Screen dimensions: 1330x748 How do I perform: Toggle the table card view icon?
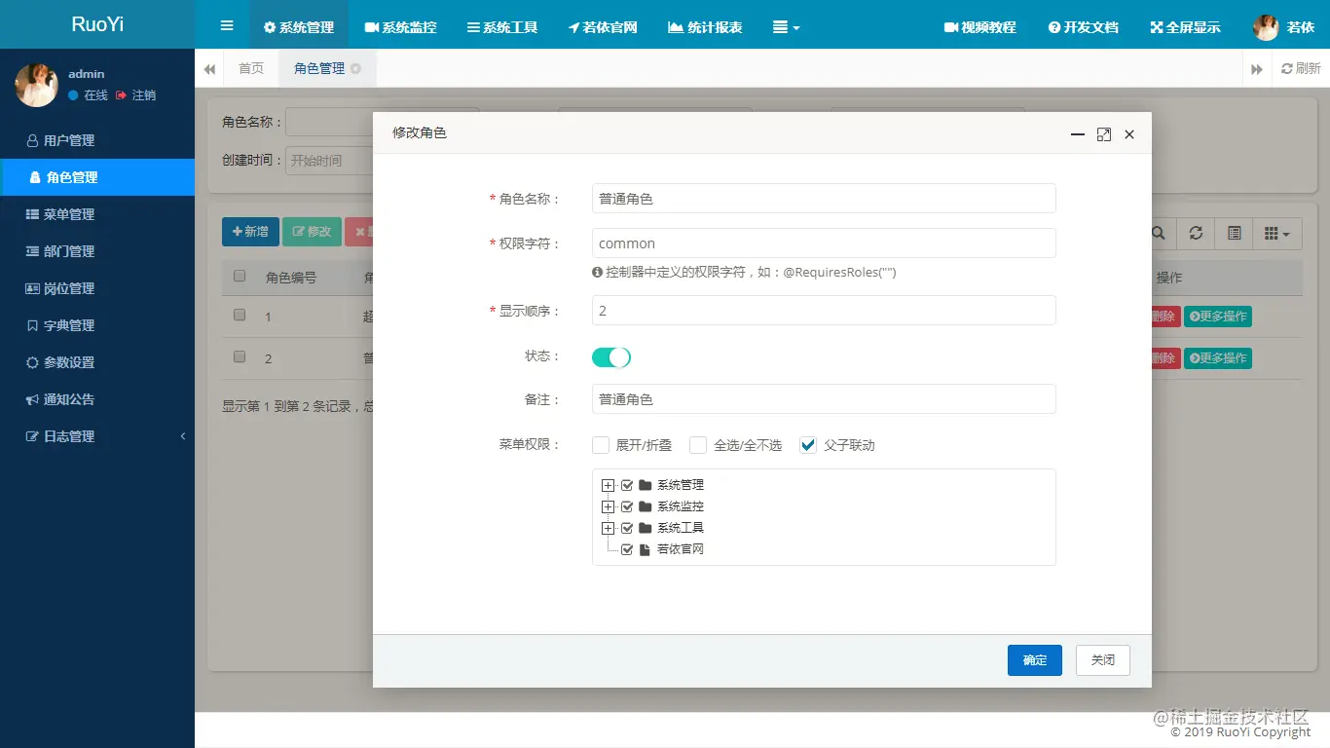click(x=1234, y=234)
